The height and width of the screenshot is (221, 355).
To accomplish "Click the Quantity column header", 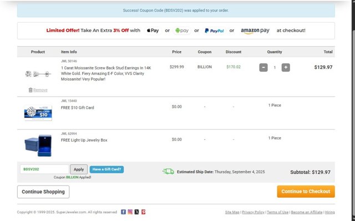I will point(275,52).
